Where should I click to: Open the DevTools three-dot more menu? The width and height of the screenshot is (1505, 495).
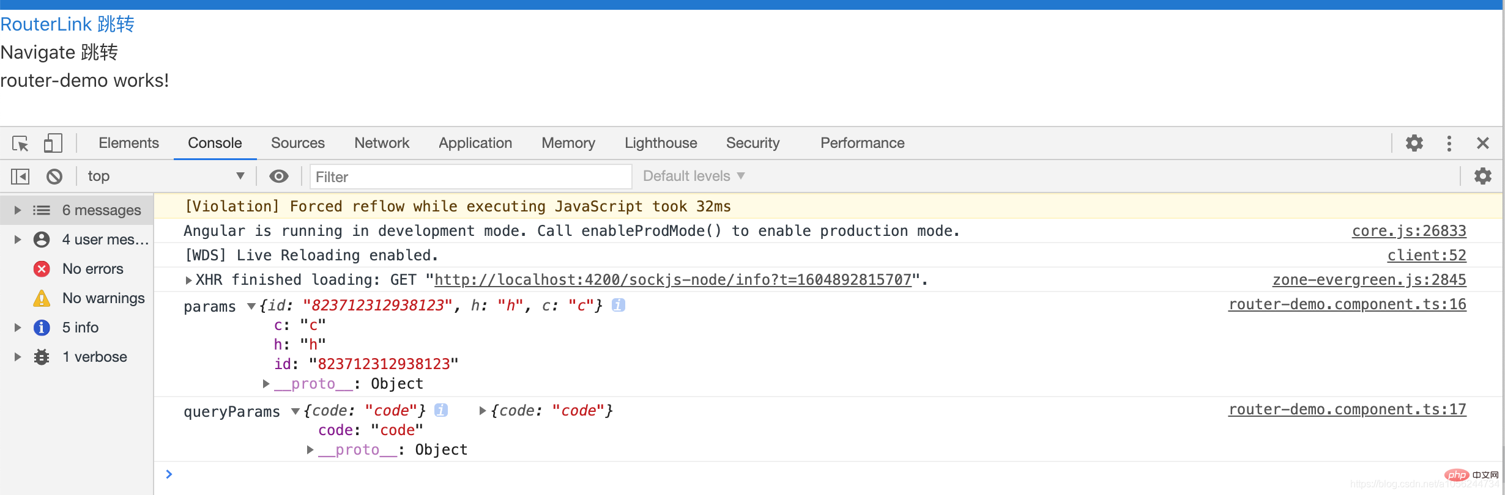pos(1449,144)
